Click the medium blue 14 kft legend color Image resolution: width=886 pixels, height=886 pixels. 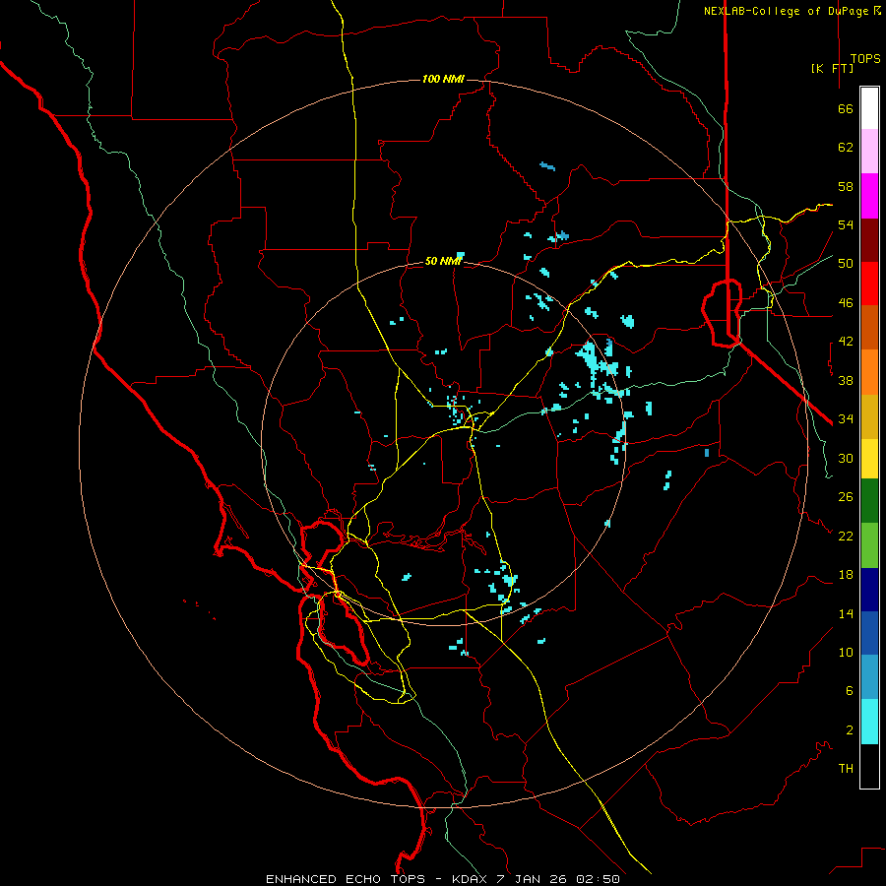click(x=869, y=633)
